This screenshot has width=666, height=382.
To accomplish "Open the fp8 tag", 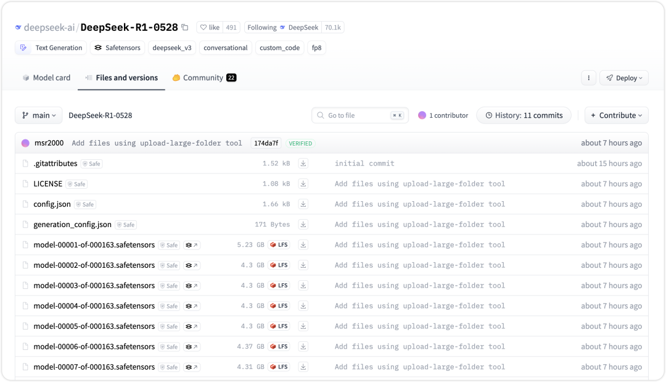I will (x=316, y=48).
